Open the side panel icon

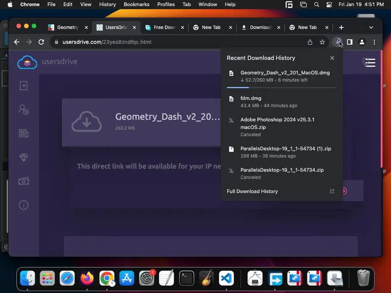coord(350,42)
